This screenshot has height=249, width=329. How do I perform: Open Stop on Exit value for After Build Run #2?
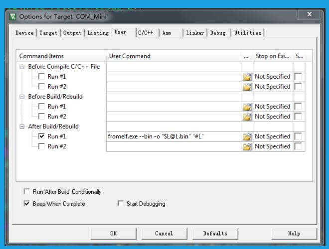[x=273, y=146]
